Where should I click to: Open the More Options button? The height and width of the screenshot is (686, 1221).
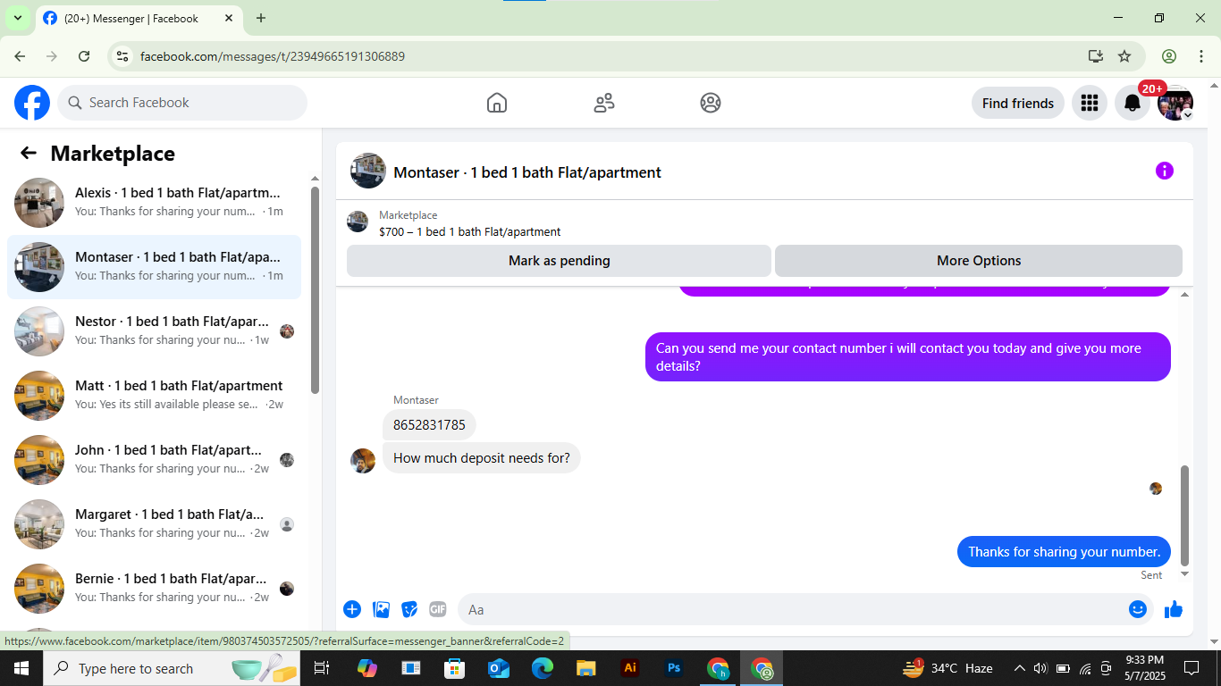(x=979, y=261)
